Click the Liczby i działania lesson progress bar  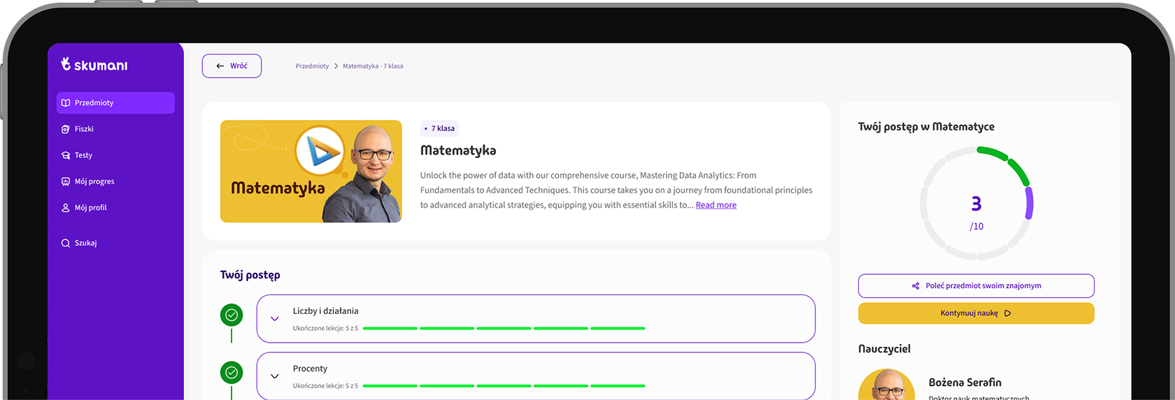[x=504, y=328]
